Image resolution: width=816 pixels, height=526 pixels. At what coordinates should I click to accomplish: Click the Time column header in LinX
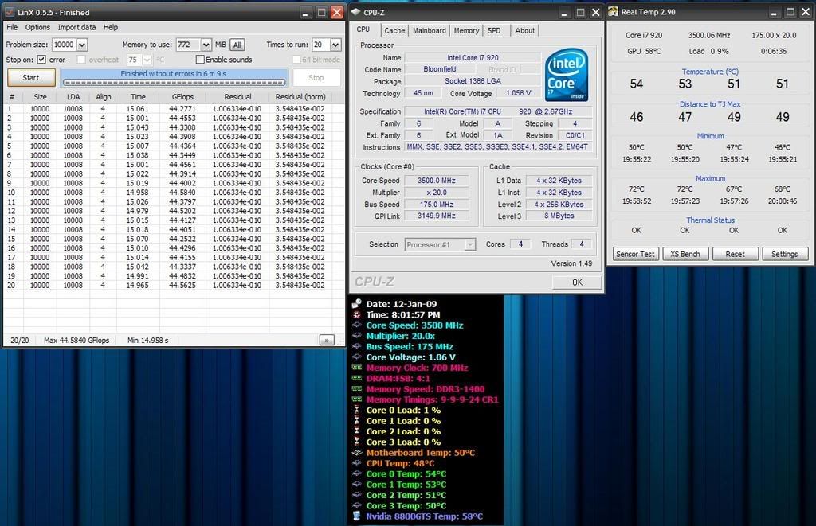coord(138,96)
